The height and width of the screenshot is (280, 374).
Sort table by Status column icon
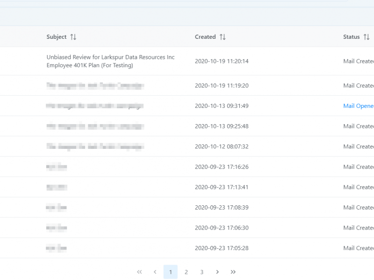coord(367,37)
